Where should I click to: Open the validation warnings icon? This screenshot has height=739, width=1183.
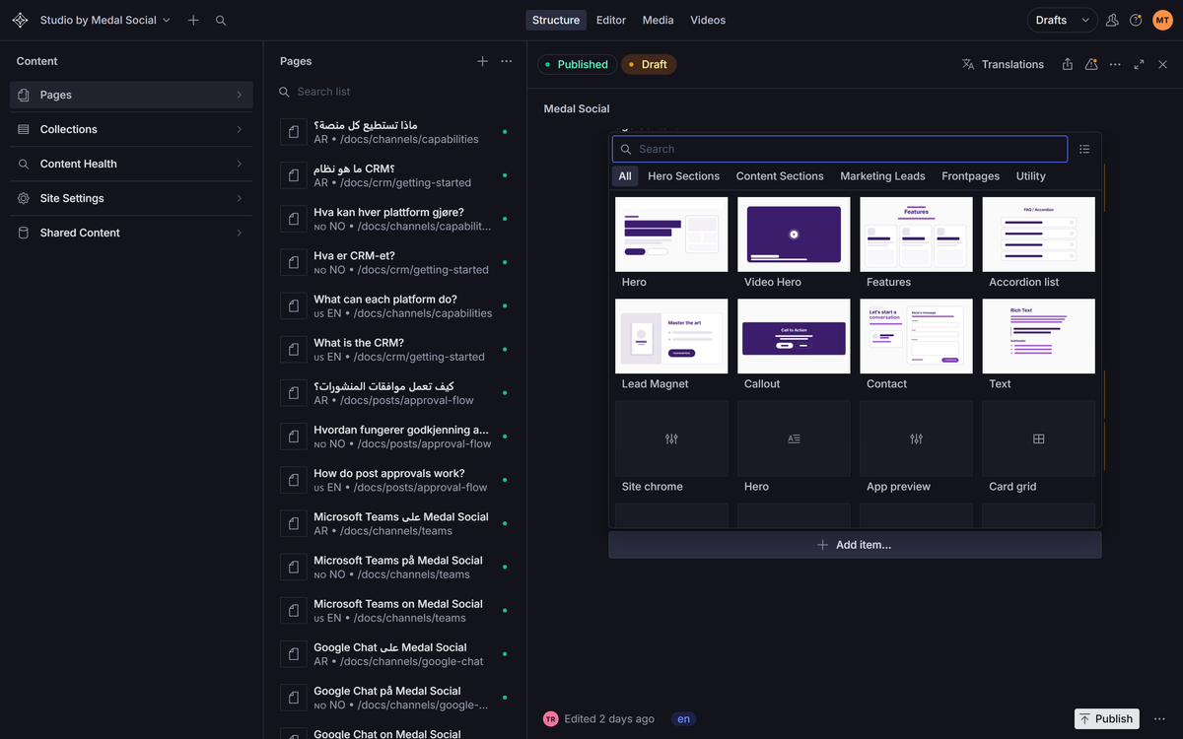point(1091,64)
